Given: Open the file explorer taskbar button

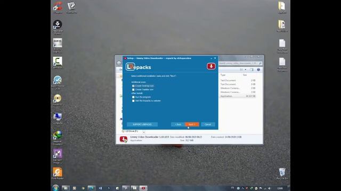Looking at the screenshot, I should (x=66, y=188).
